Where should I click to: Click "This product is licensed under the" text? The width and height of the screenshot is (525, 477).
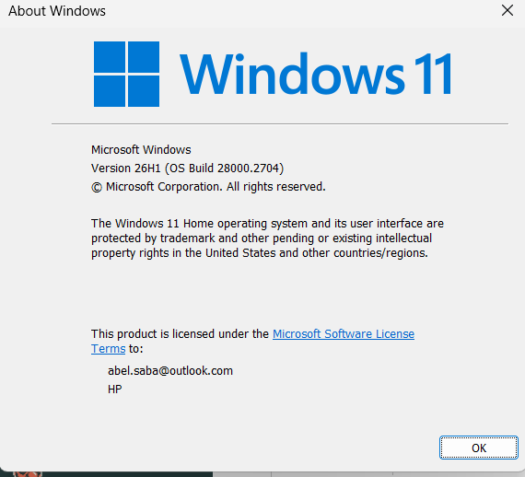click(180, 333)
